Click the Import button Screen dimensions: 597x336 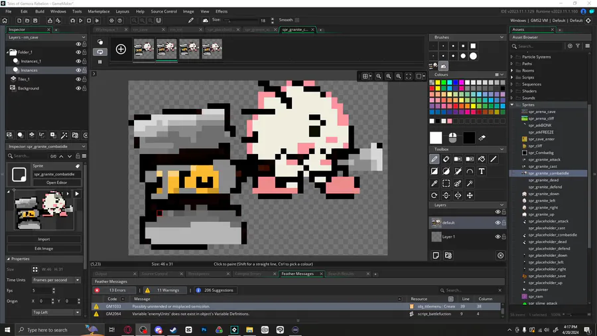(44, 239)
